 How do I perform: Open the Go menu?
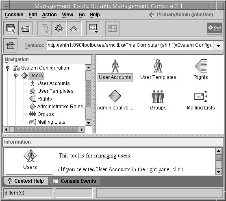point(82,15)
